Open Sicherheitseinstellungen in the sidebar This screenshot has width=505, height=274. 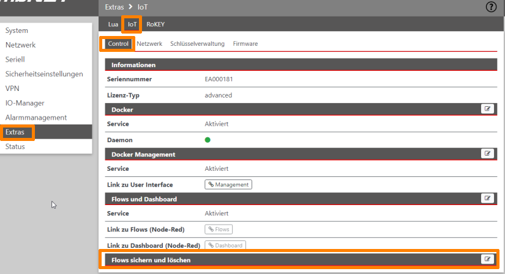point(44,74)
